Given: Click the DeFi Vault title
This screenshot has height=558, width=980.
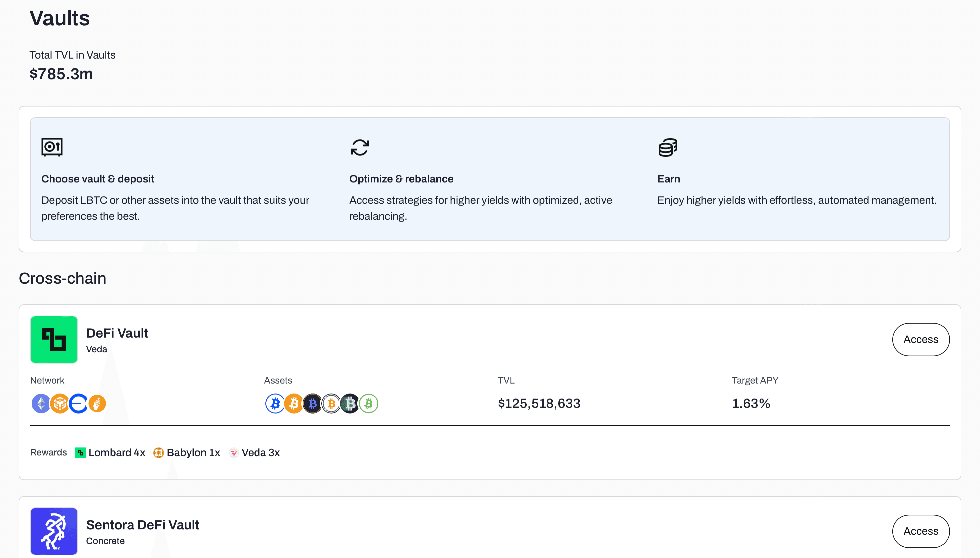Looking at the screenshot, I should [117, 333].
